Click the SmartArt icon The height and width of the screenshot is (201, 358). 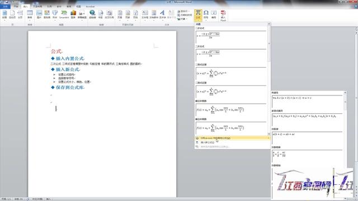point(64,14)
